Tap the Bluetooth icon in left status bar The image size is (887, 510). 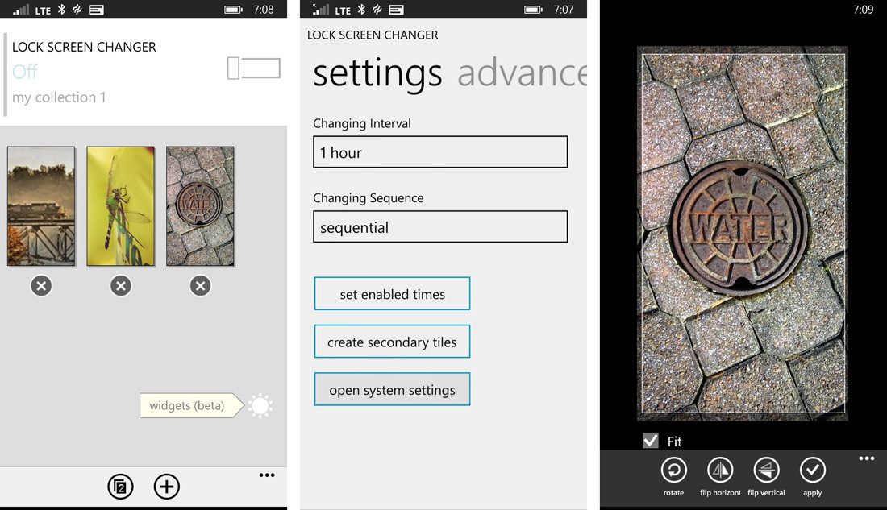coord(61,10)
